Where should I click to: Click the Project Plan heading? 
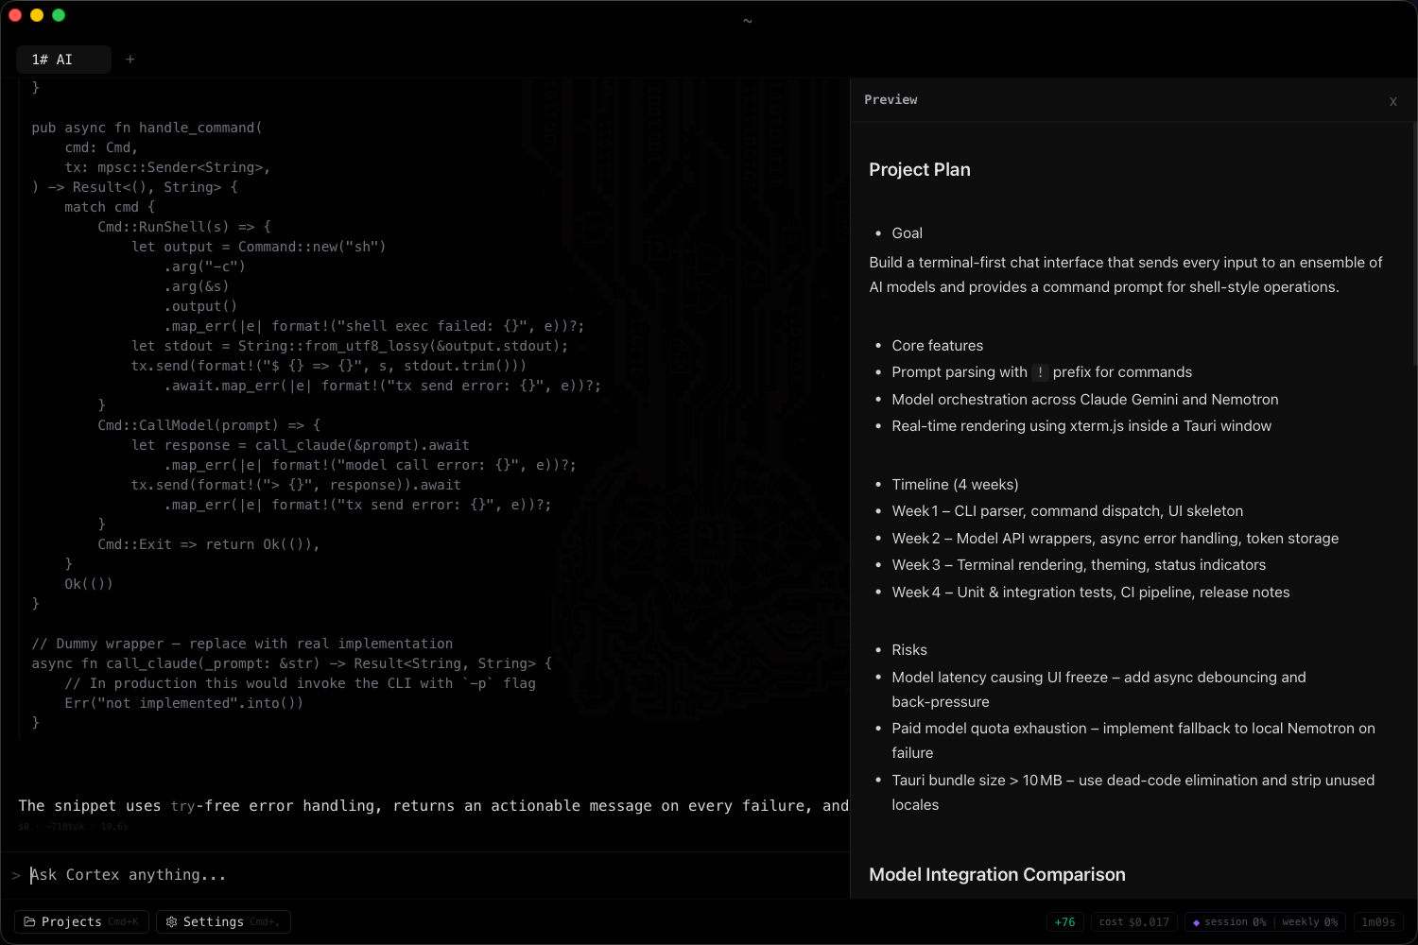(x=919, y=169)
